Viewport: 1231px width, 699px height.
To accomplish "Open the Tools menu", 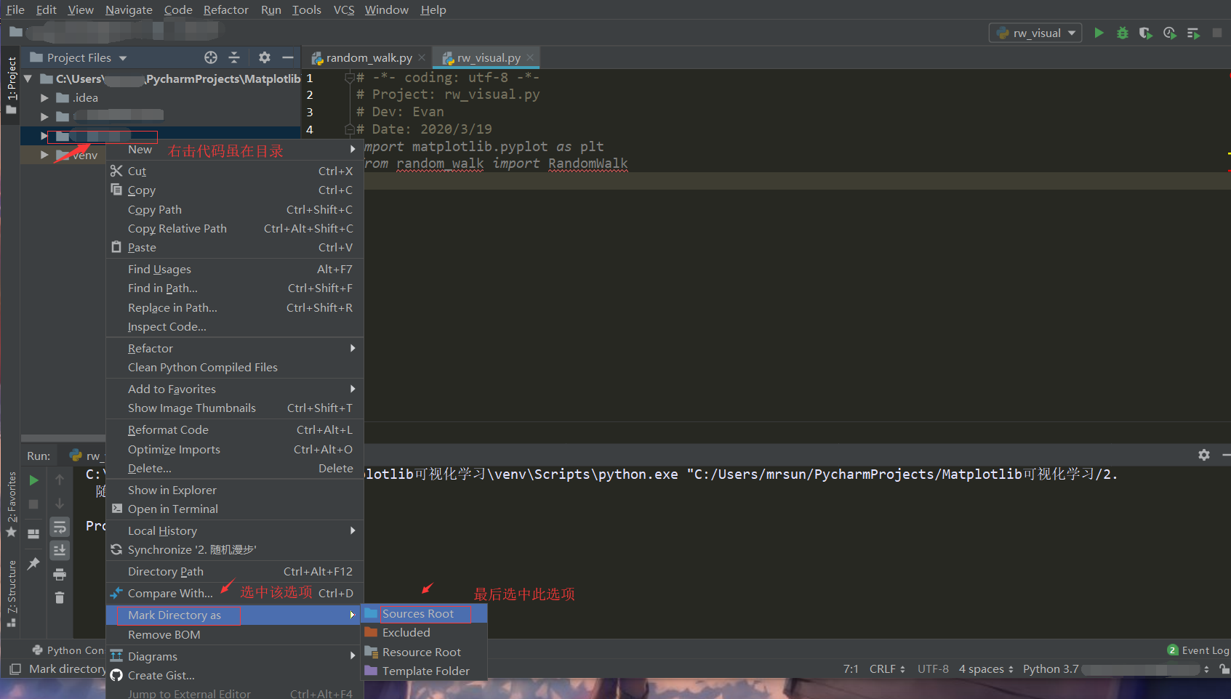I will [x=307, y=9].
